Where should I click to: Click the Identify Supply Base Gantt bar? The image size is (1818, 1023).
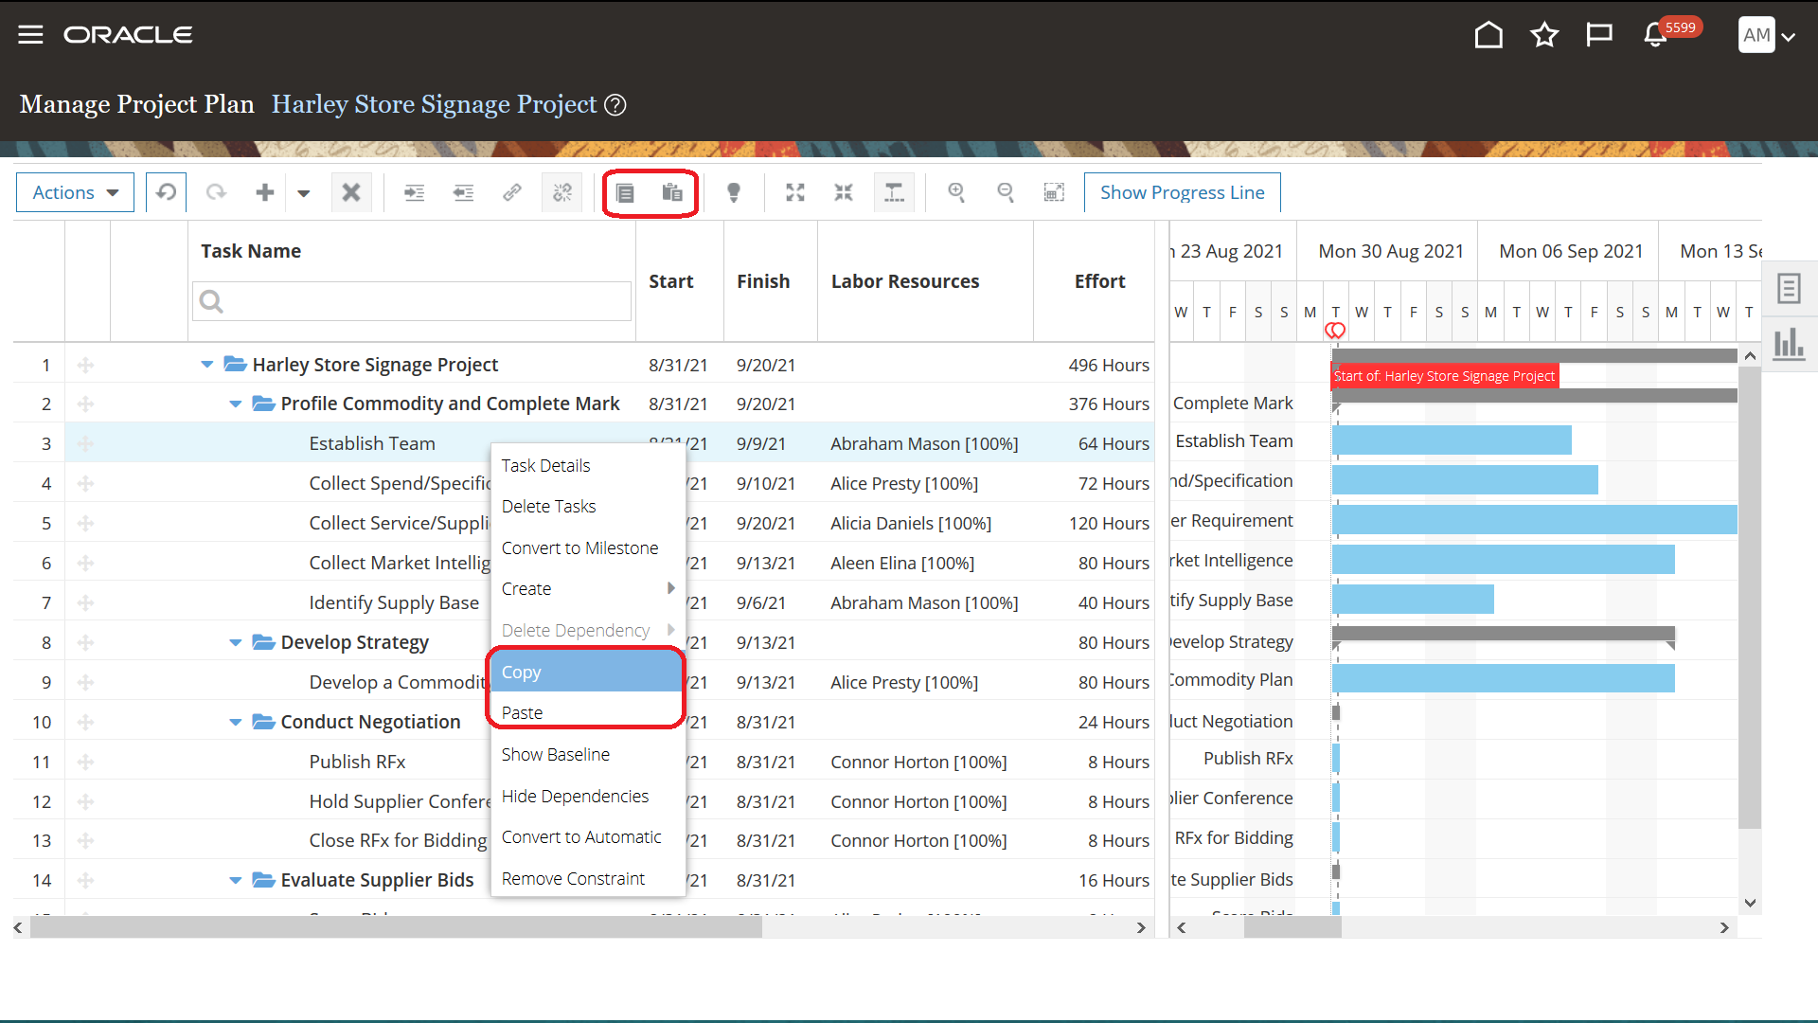tap(1413, 600)
